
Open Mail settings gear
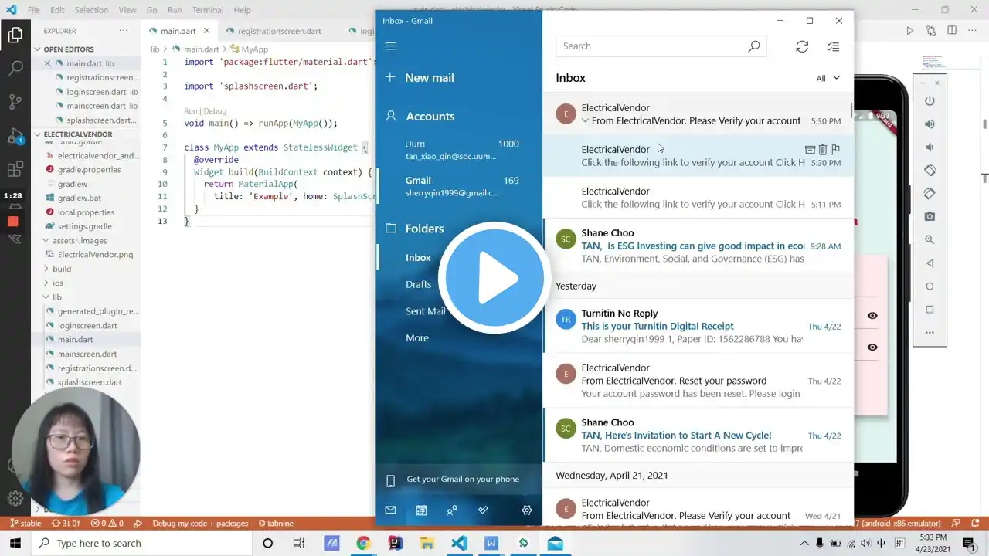[x=527, y=510]
